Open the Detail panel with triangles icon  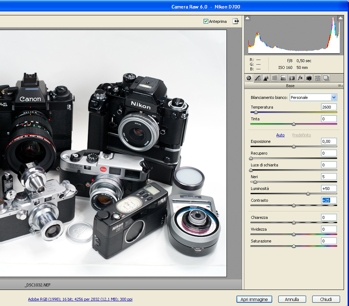click(x=266, y=78)
